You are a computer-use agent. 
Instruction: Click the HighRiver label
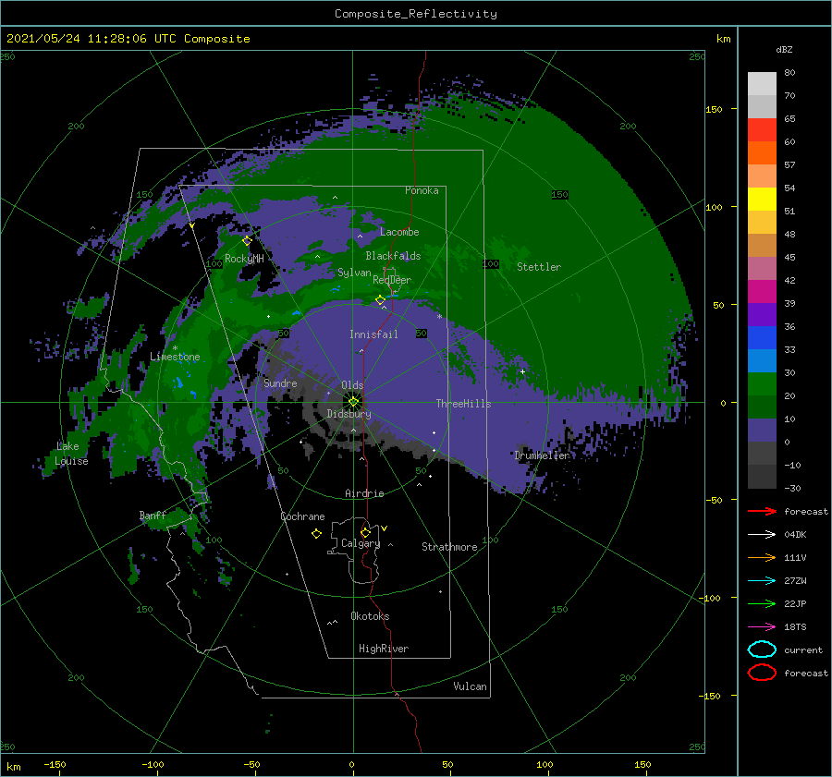tap(384, 649)
